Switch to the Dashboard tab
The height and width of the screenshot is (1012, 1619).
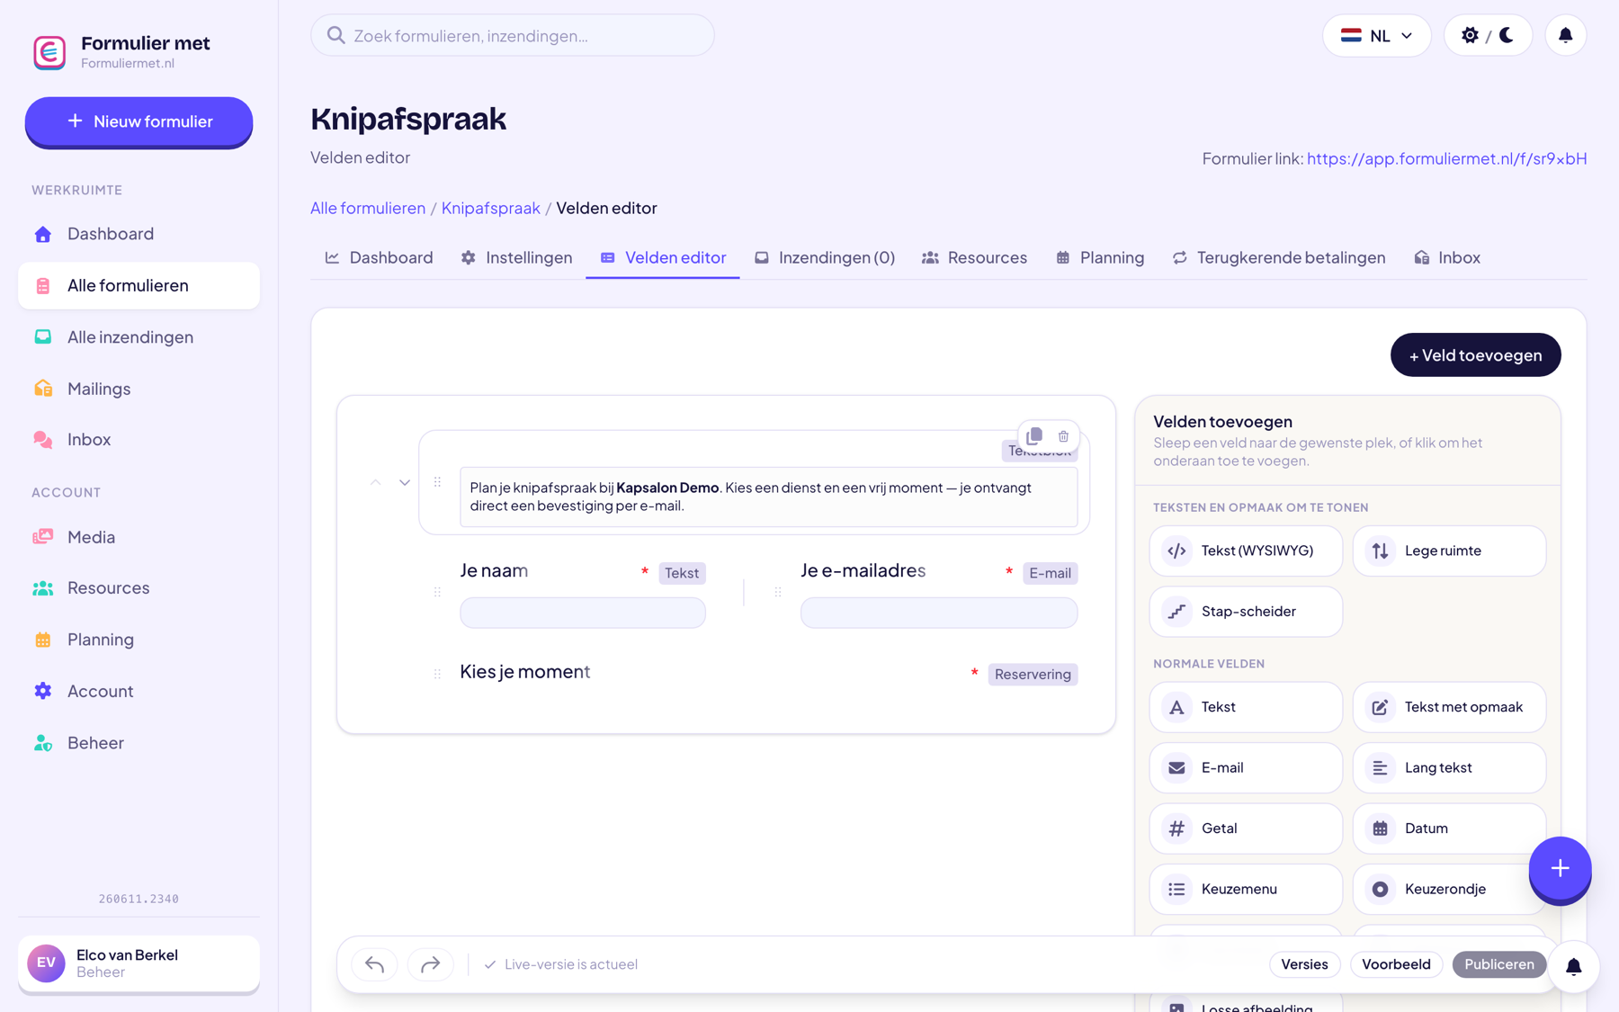[379, 257]
